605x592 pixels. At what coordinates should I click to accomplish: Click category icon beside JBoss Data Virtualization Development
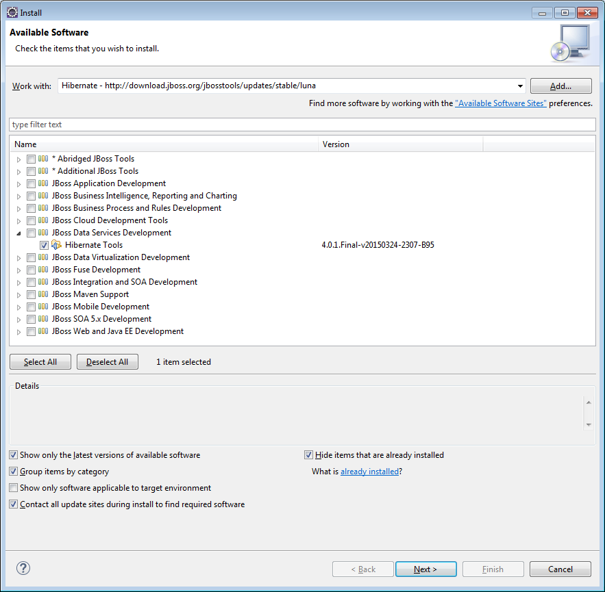43,257
